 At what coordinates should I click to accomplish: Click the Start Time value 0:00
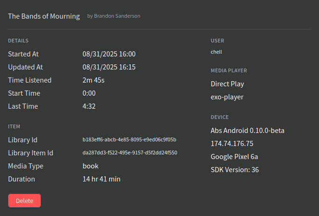point(89,93)
